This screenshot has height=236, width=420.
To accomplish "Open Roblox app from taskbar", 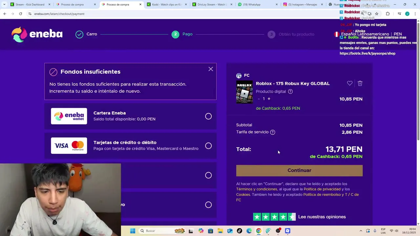I will [x=288, y=231].
